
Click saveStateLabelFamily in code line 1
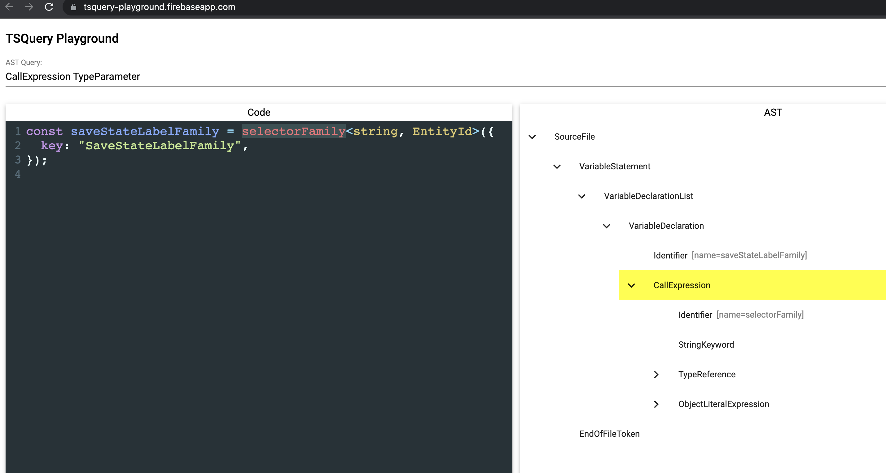click(x=145, y=131)
